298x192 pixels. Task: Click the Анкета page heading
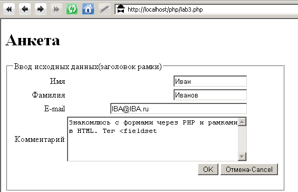33,40
